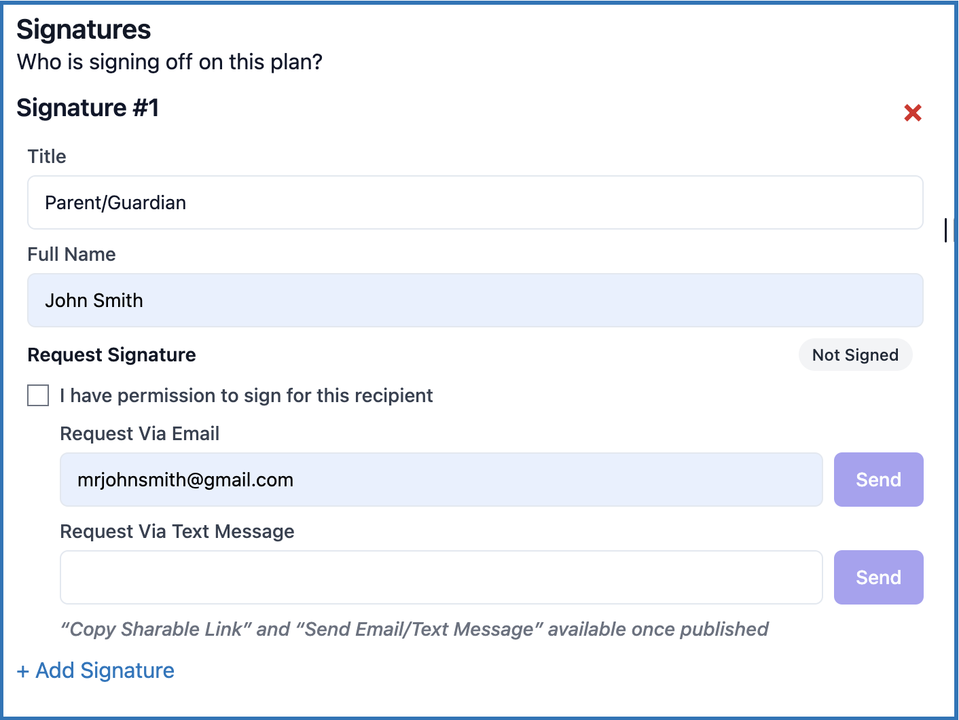
Task: Click the empty text message input field
Action: point(441,577)
